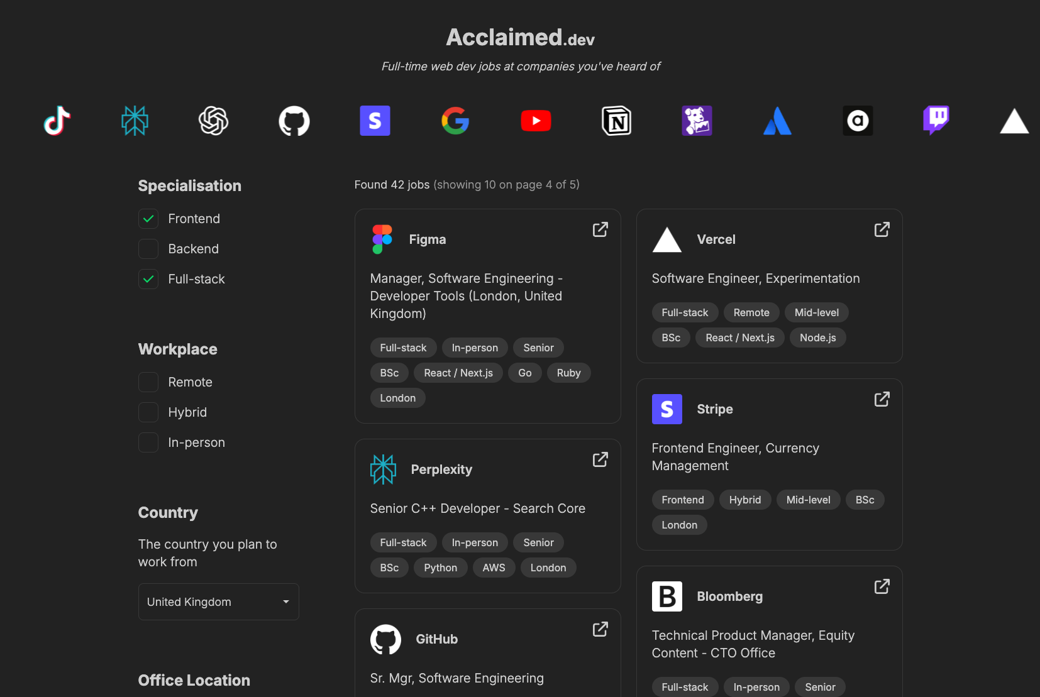Click the Figma logo on the job card
The width and height of the screenshot is (1040, 697).
[x=382, y=239]
